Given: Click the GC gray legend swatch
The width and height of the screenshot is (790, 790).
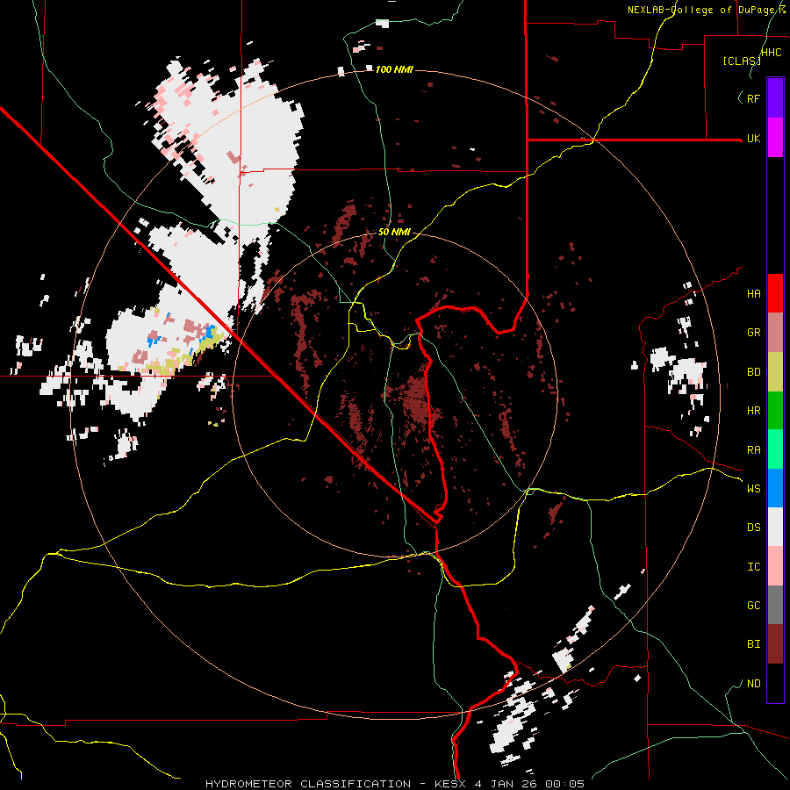Looking at the screenshot, I should pyautogui.click(x=775, y=605).
